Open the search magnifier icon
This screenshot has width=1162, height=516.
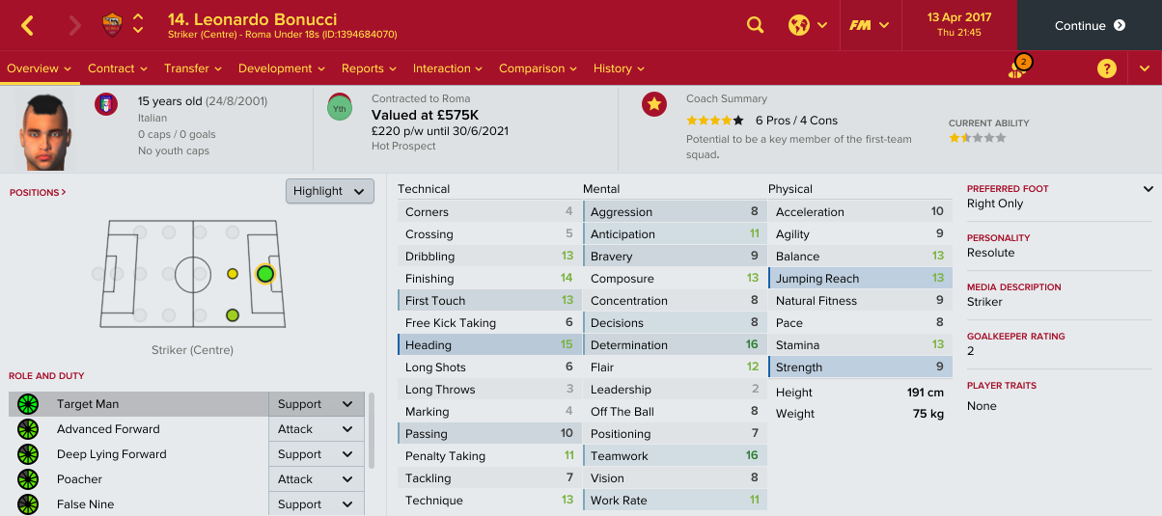tap(756, 25)
